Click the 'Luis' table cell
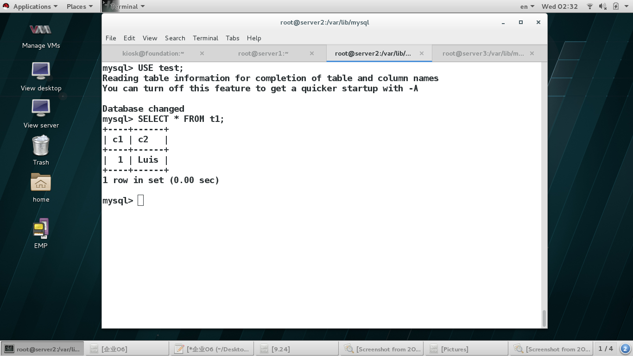This screenshot has height=356, width=633. [x=148, y=160]
